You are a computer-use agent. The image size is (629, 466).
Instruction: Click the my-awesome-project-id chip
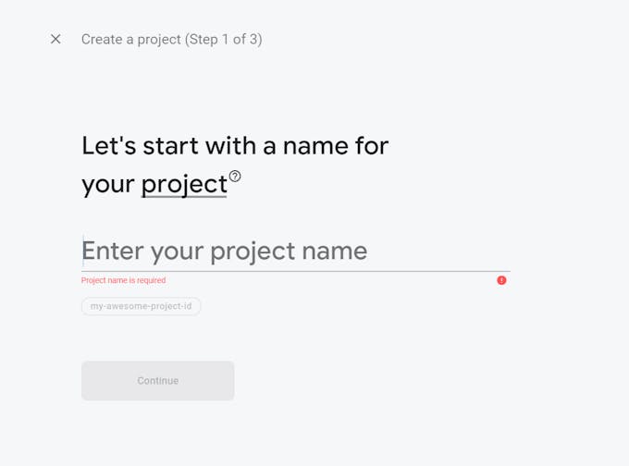tap(142, 306)
